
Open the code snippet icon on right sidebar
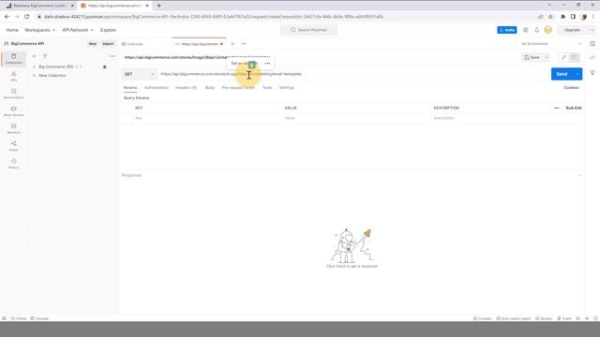(x=592, y=57)
